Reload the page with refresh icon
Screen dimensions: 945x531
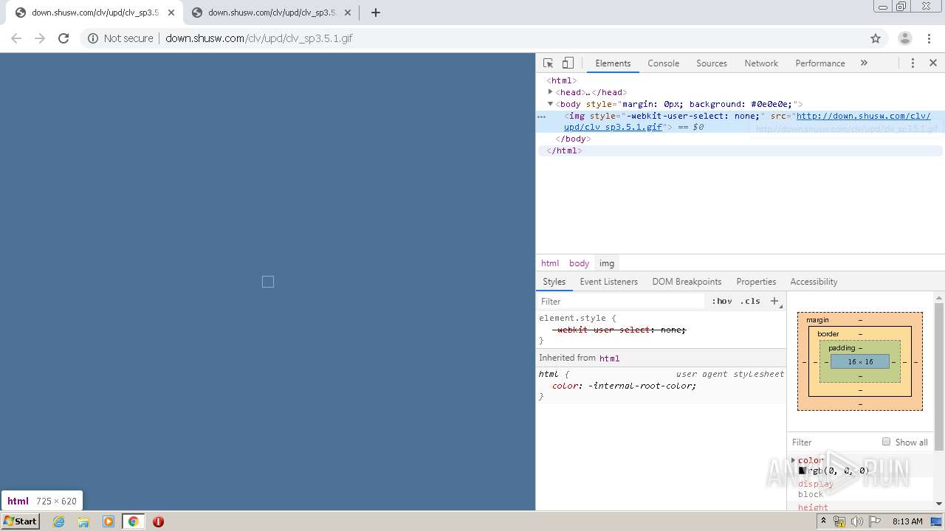pyautogui.click(x=63, y=38)
